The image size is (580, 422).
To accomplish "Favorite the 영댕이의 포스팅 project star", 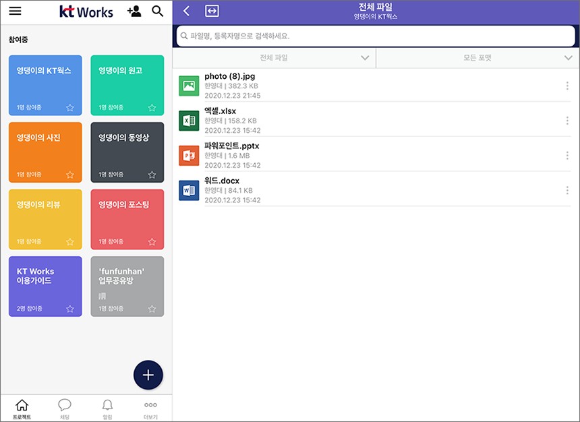I will click(x=152, y=242).
